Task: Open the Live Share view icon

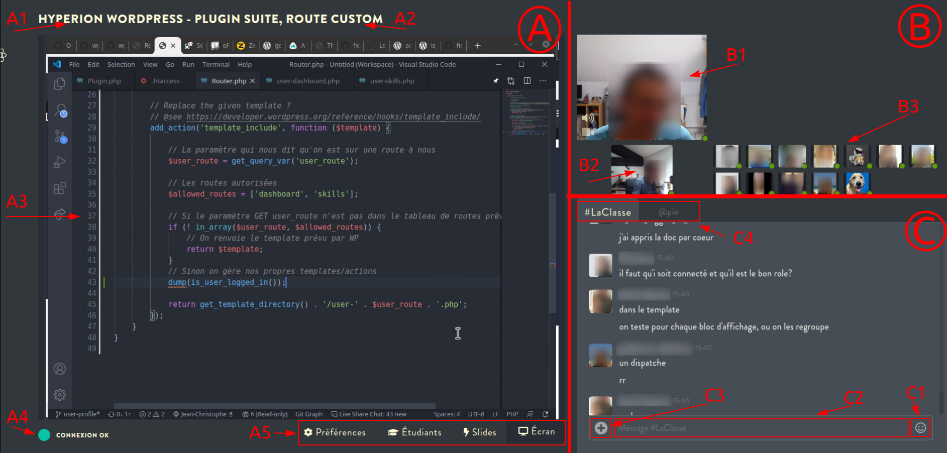Action: [59, 214]
